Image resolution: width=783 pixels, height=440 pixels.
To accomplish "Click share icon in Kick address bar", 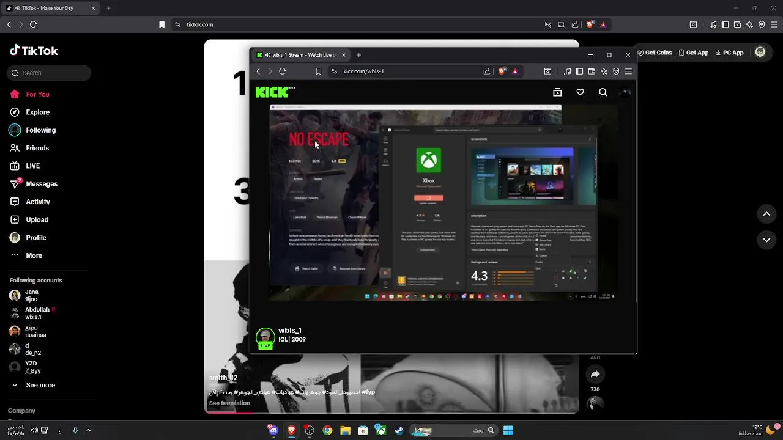I will [487, 71].
